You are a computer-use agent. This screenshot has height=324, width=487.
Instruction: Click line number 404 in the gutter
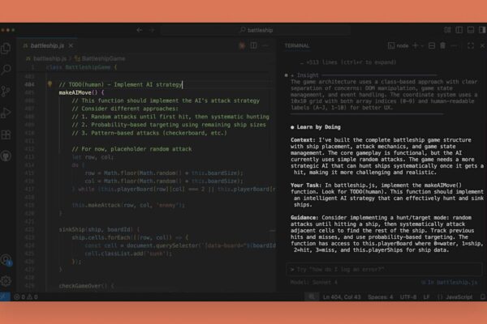point(29,84)
